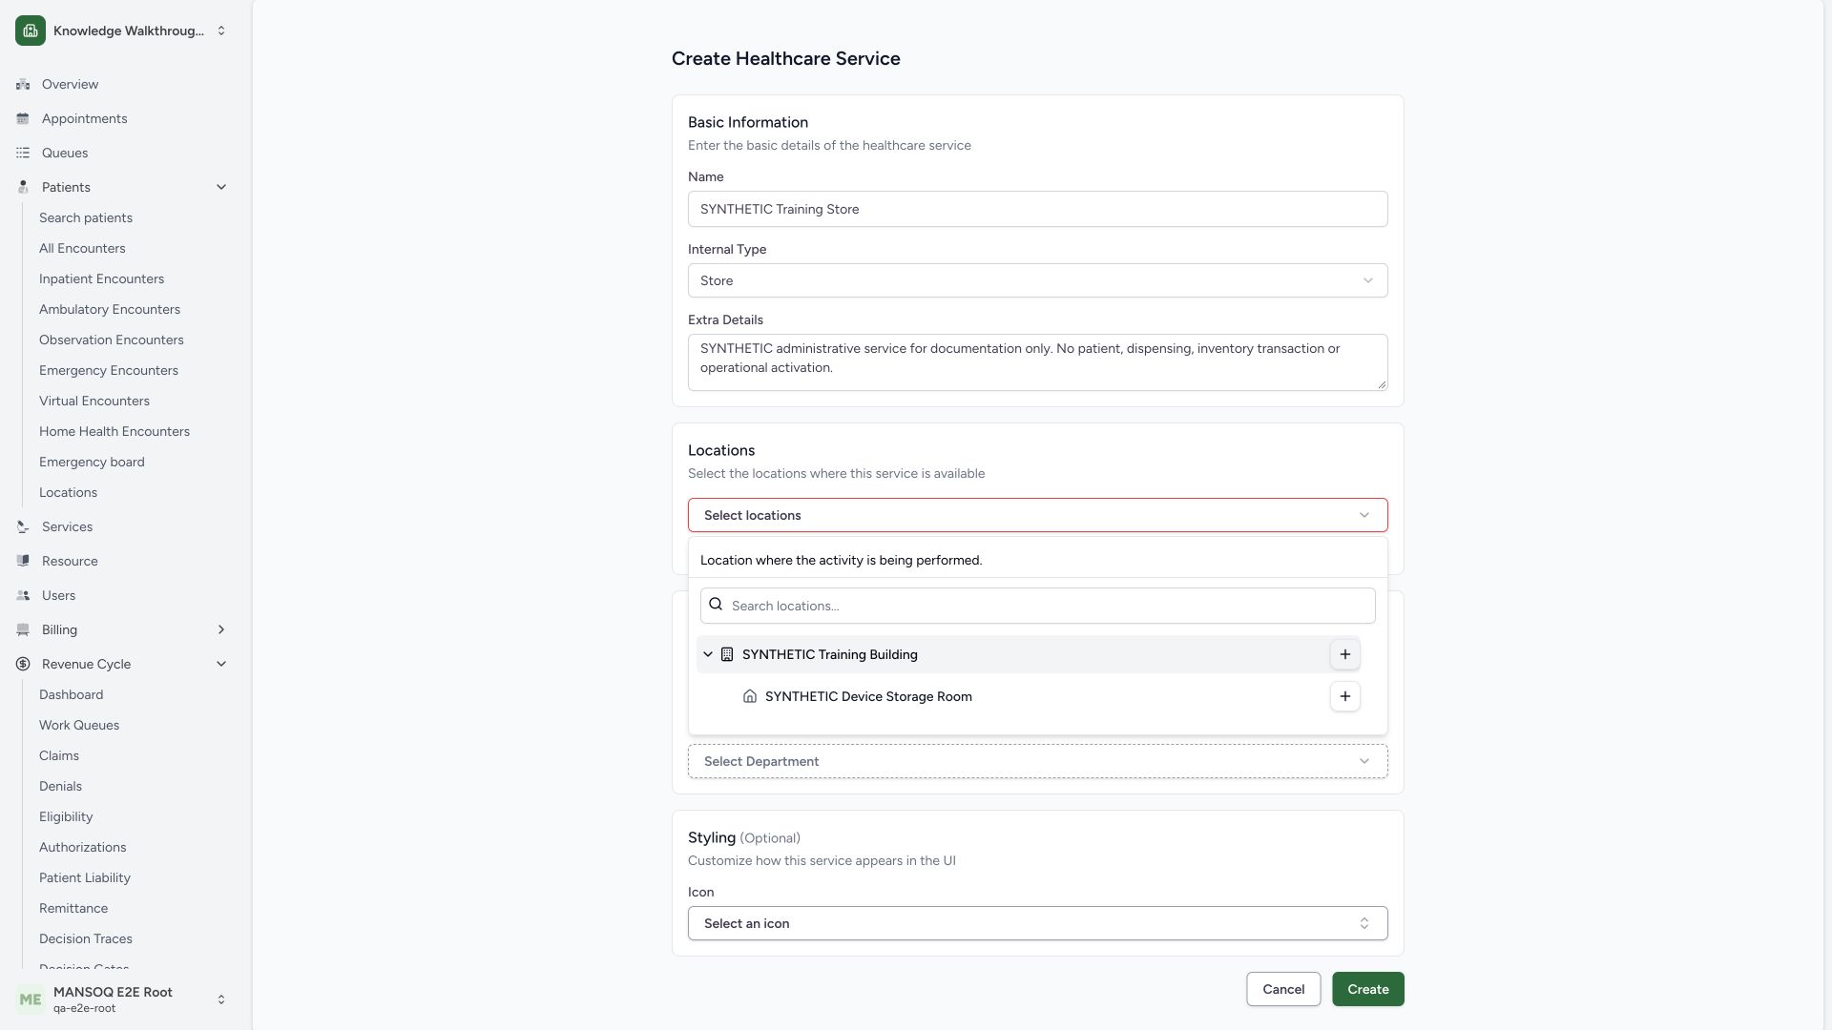Click the Appointments calendar icon
This screenshot has height=1030, width=1832.
[23, 118]
